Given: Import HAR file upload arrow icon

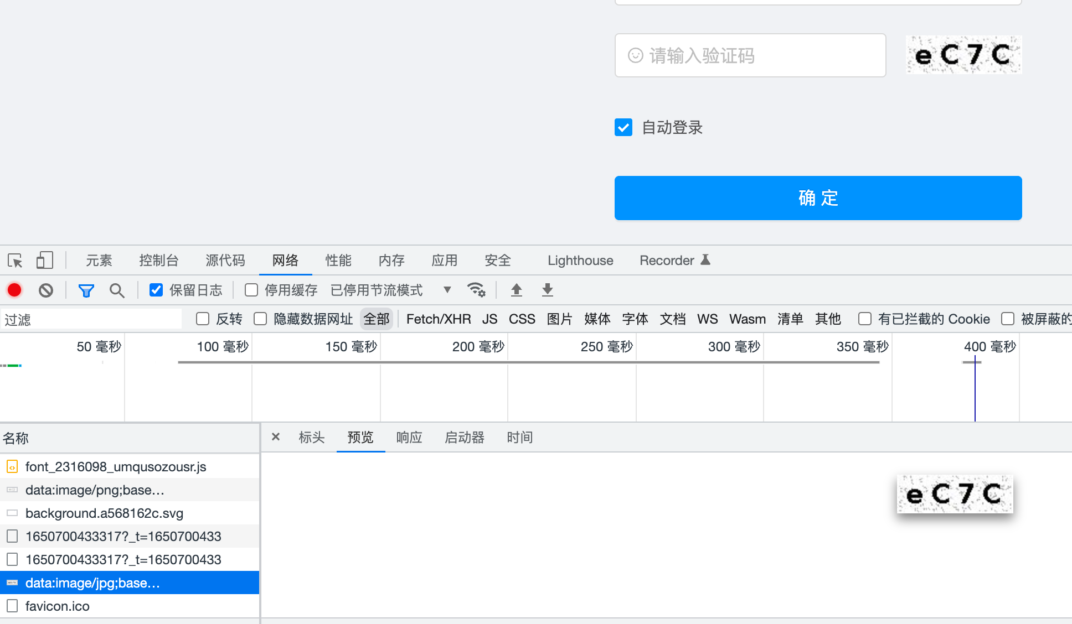Looking at the screenshot, I should click(x=517, y=289).
